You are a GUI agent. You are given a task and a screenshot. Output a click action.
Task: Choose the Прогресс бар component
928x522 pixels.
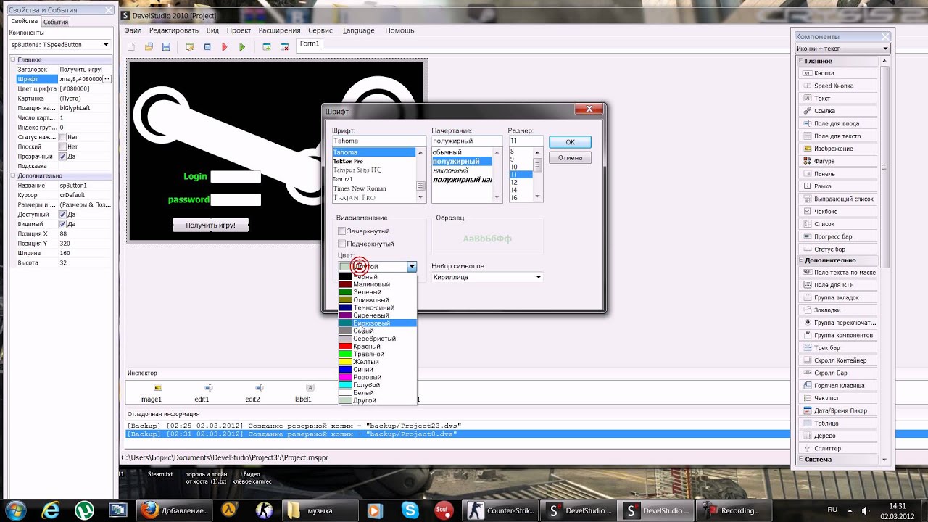[838, 236]
